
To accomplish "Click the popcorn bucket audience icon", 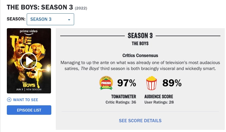I will click(x=151, y=83).
